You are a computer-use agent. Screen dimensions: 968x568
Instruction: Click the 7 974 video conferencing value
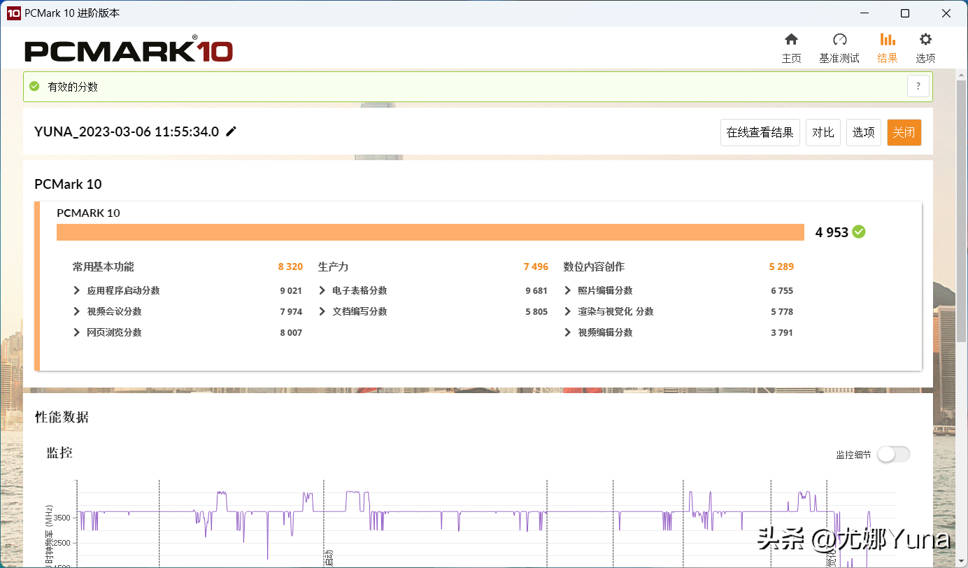(x=291, y=311)
